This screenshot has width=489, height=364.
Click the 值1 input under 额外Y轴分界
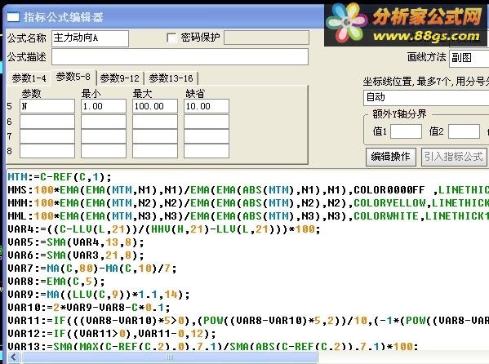tap(406, 131)
